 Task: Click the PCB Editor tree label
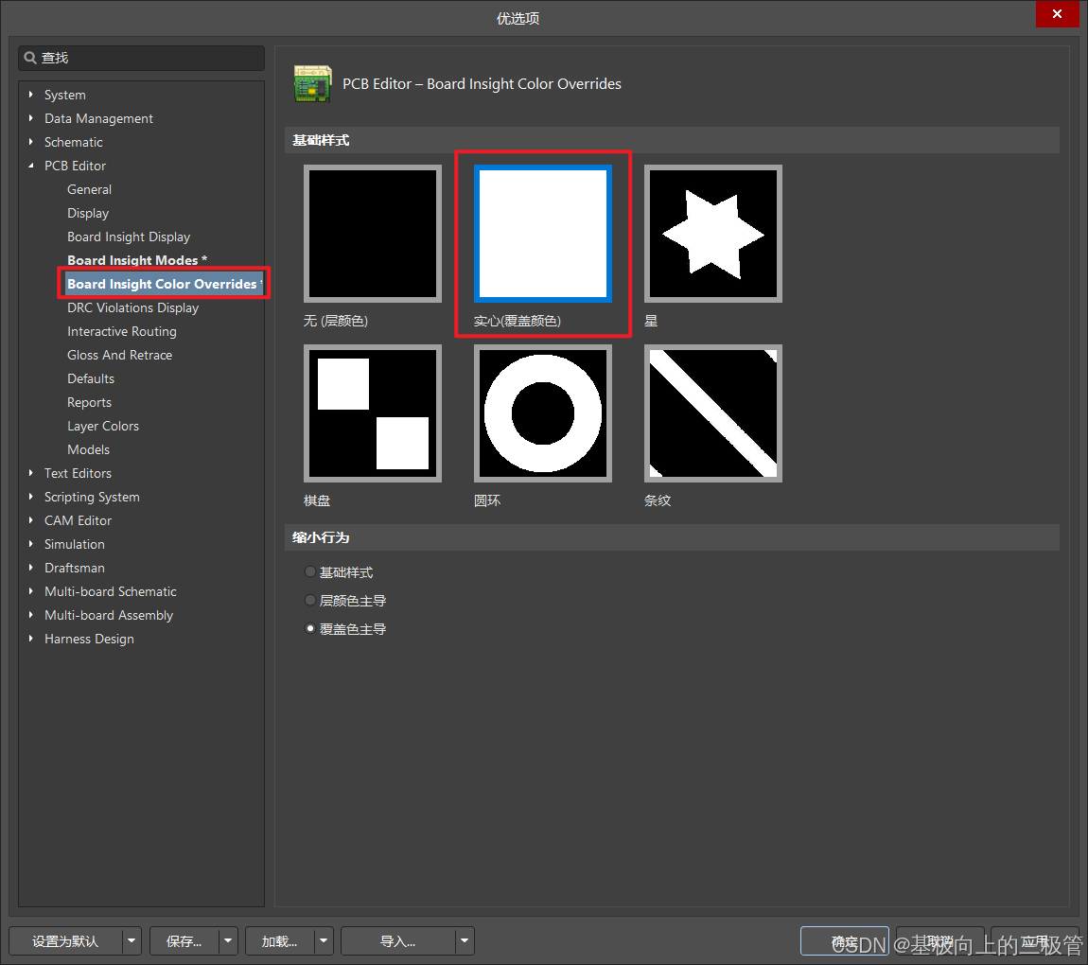click(75, 166)
